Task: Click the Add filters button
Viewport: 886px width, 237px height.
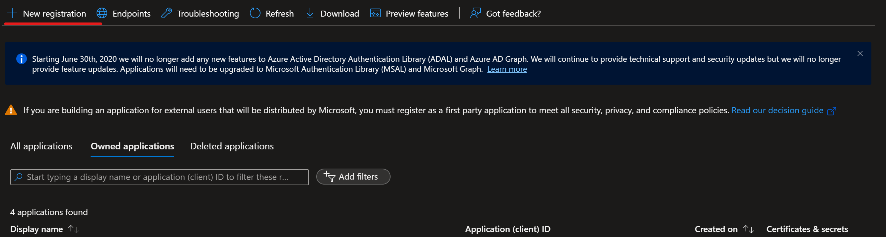Action: tap(353, 177)
